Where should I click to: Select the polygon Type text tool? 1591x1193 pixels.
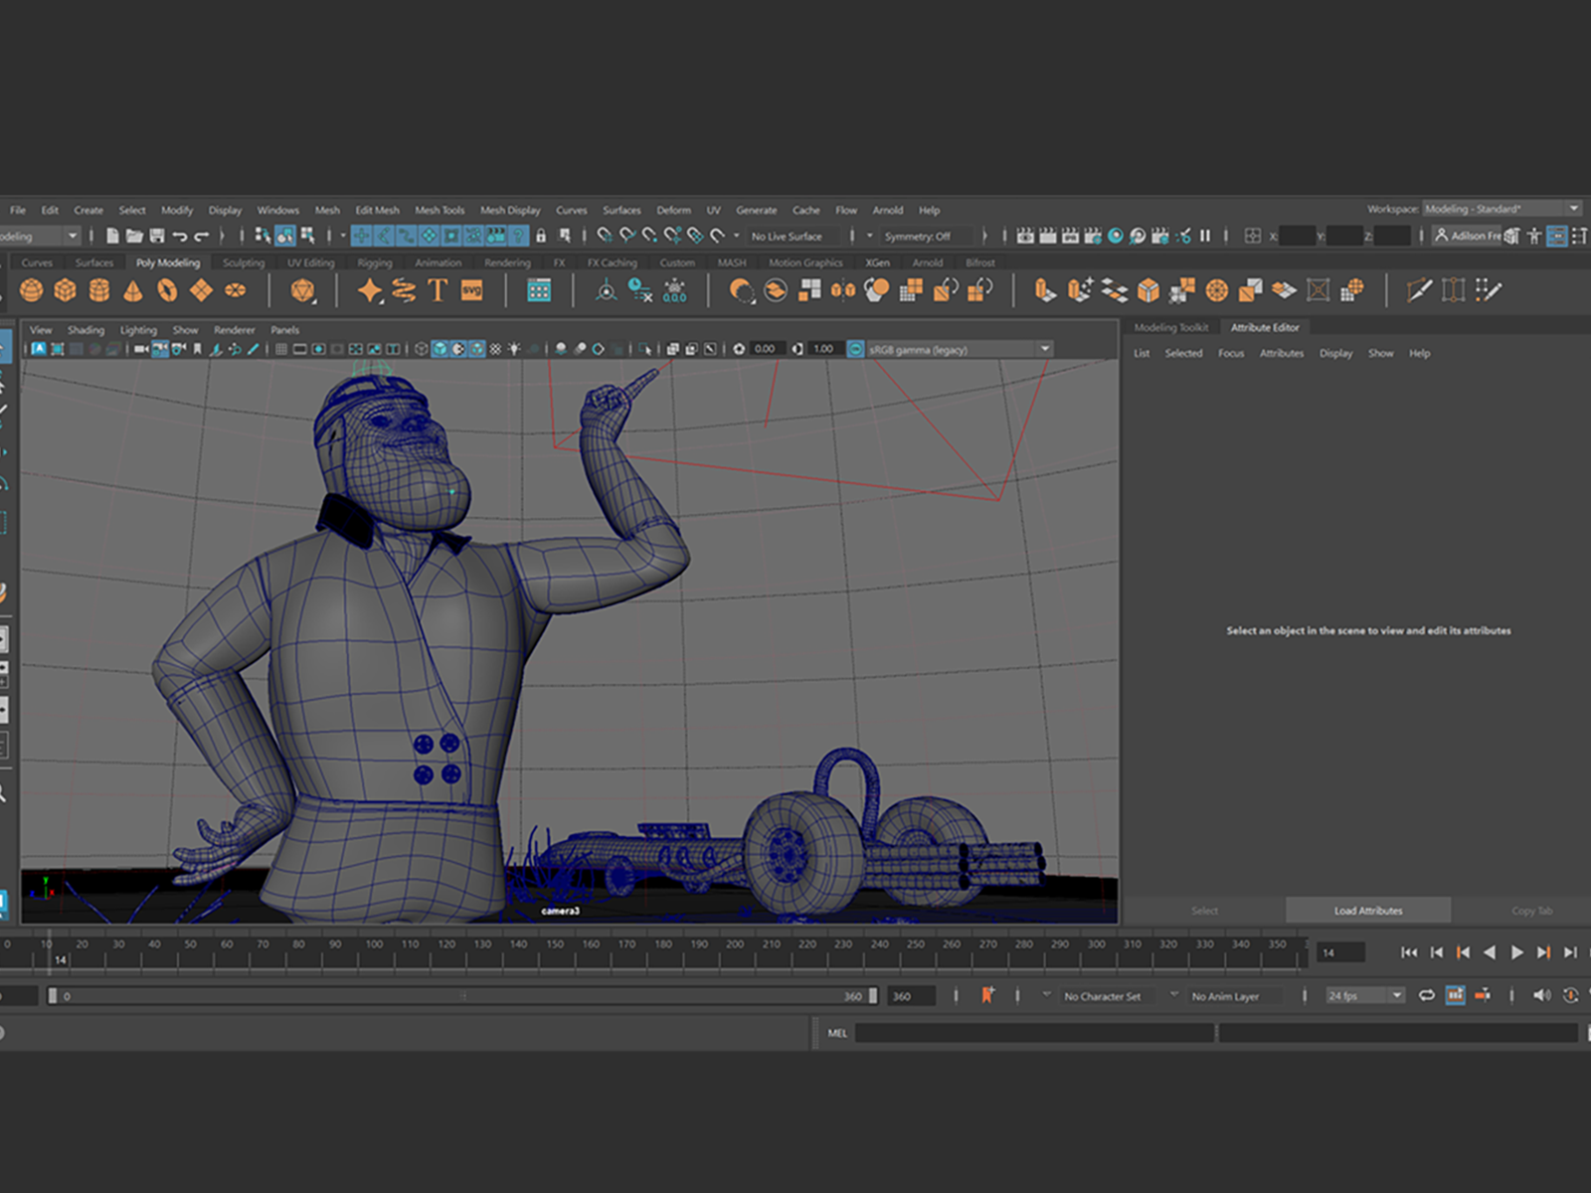438,290
